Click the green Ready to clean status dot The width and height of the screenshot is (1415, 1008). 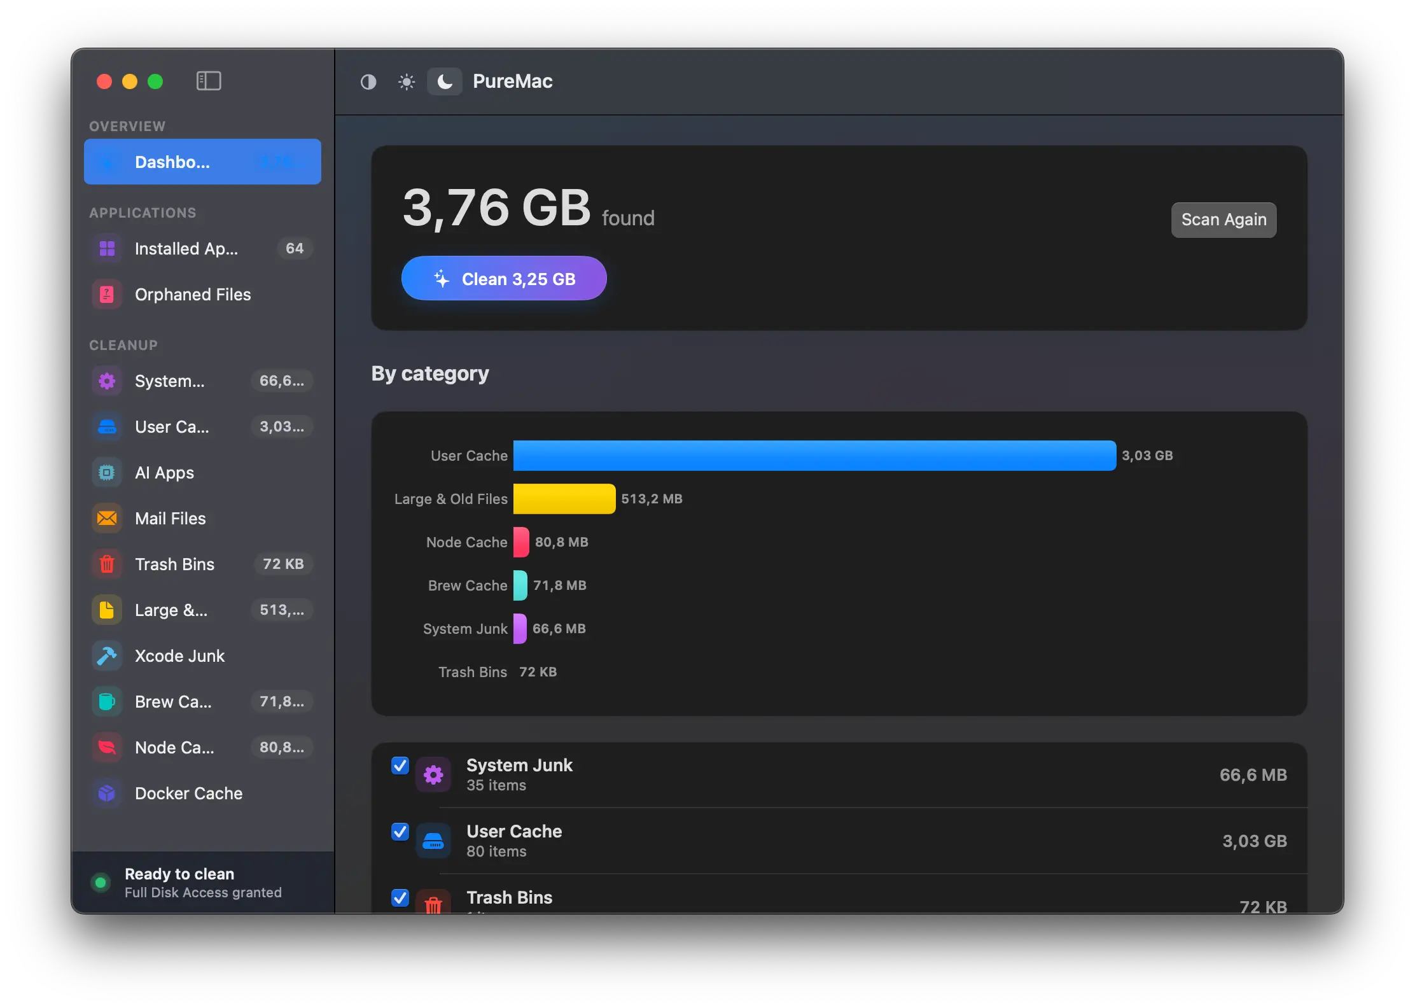[x=100, y=883]
